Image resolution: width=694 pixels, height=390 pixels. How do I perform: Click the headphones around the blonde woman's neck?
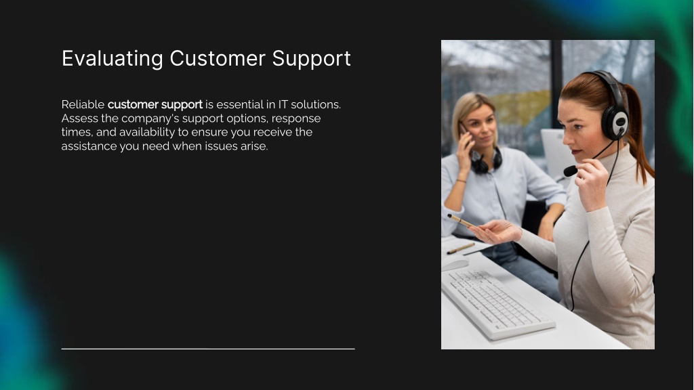(486, 162)
